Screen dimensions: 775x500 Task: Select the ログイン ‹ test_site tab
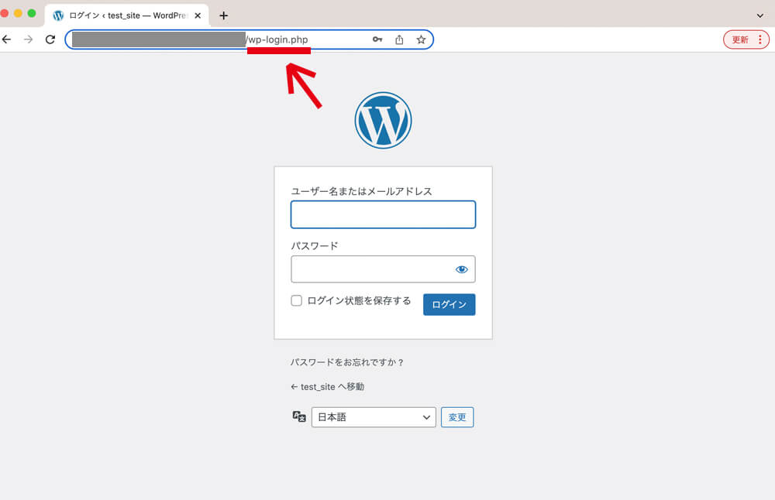[126, 15]
